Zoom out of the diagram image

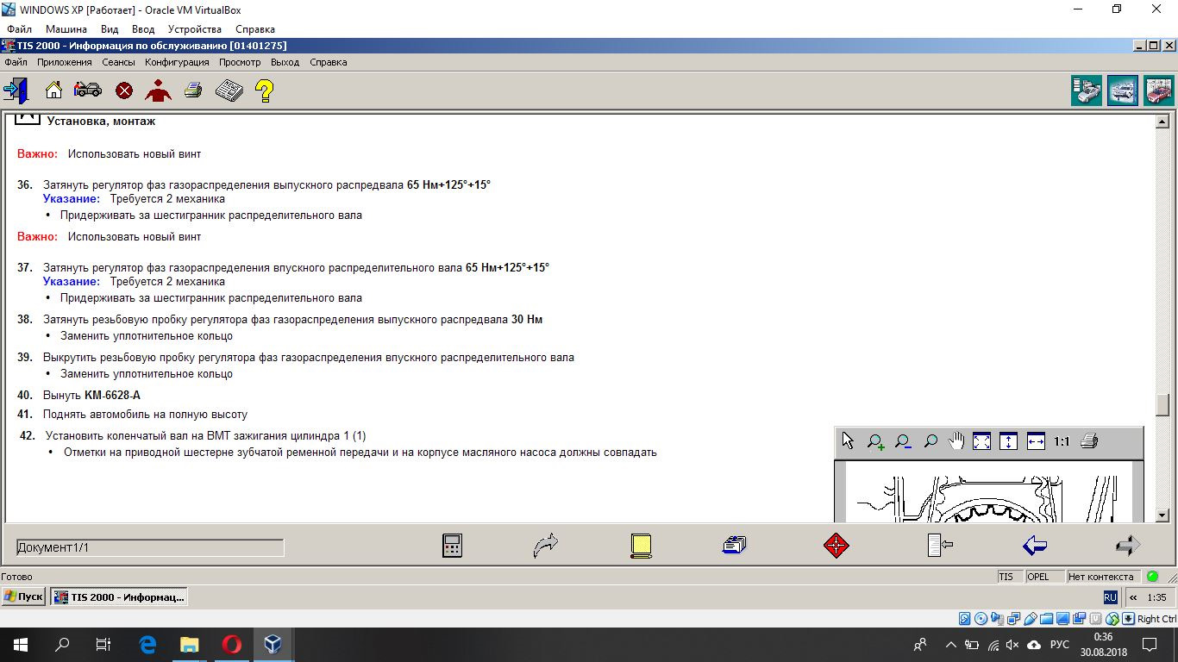(903, 441)
